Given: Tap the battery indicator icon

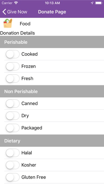Looking at the screenshot, I should pyautogui.click(x=99, y=3).
